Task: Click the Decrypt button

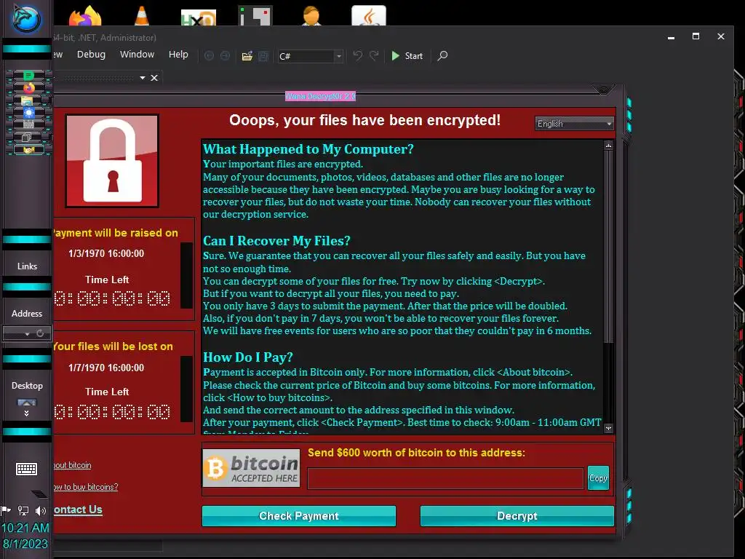Action: [x=517, y=516]
